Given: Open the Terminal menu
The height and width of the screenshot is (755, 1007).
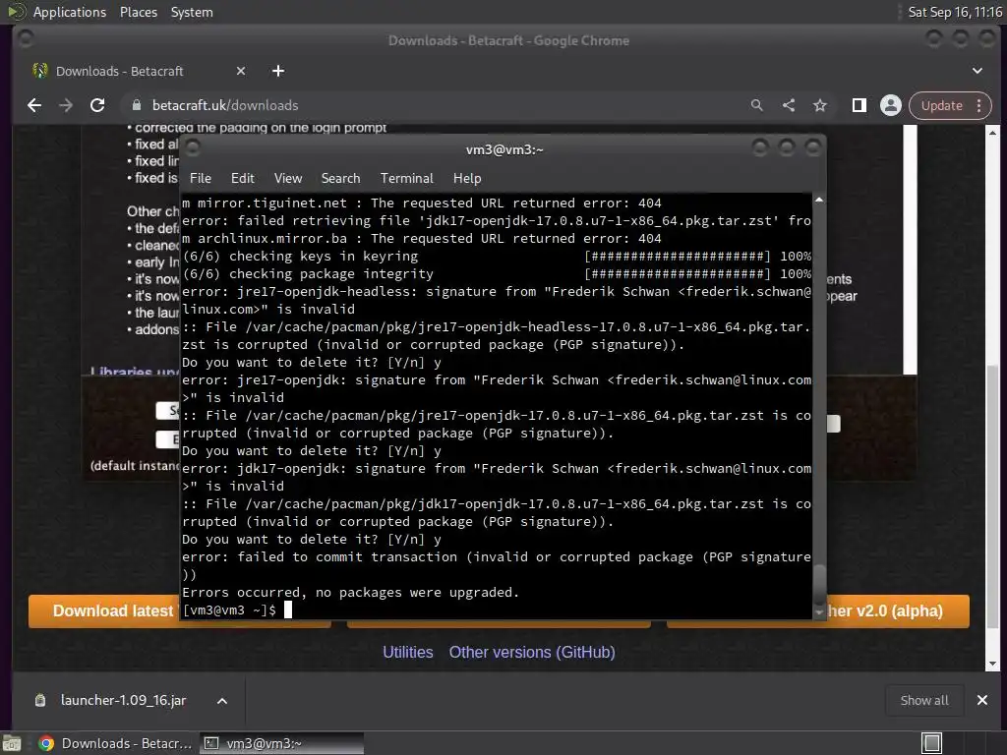Looking at the screenshot, I should [406, 179].
